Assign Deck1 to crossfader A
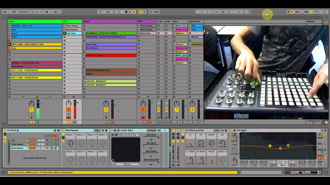330x185 pixels. [x=32, y=122]
